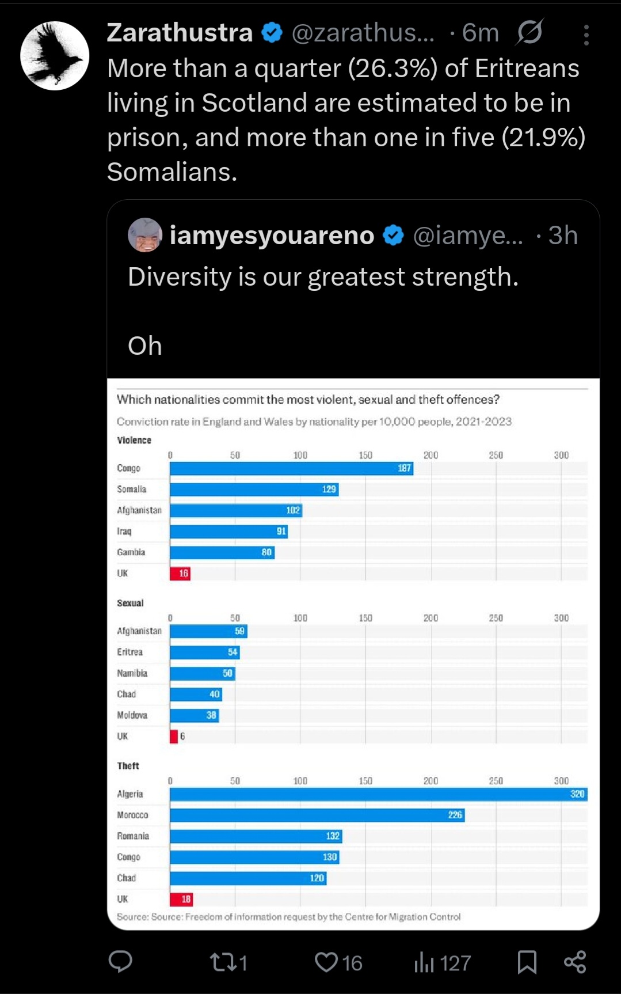This screenshot has width=621, height=994.
Task: Tap the 6m timestamp
Action: (x=480, y=33)
